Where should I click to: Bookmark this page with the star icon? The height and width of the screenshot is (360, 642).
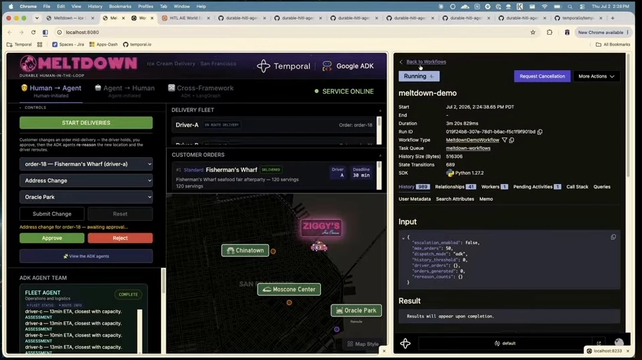pos(533,32)
